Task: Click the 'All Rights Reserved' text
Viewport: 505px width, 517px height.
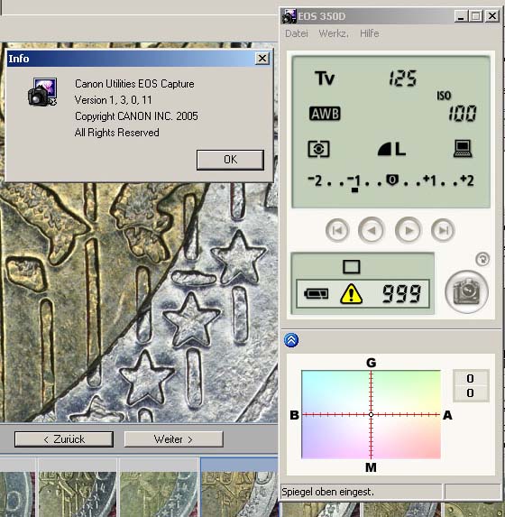Action: pos(117,133)
